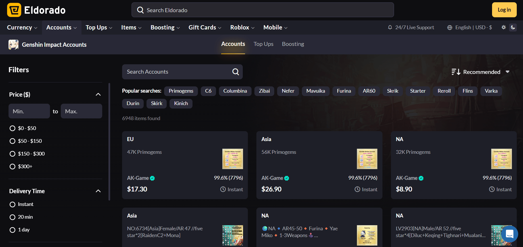Switch to light theme sun icon
The image size is (523, 247).
[x=504, y=27]
